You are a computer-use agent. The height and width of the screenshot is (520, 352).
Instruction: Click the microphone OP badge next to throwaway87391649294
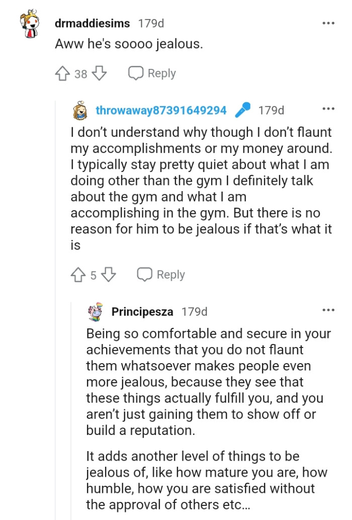pos(243,110)
